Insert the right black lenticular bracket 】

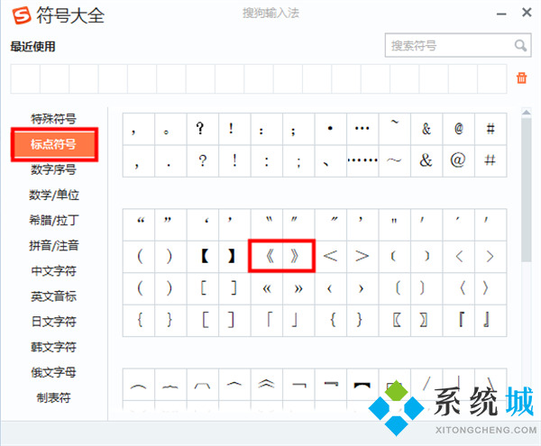tap(234, 257)
